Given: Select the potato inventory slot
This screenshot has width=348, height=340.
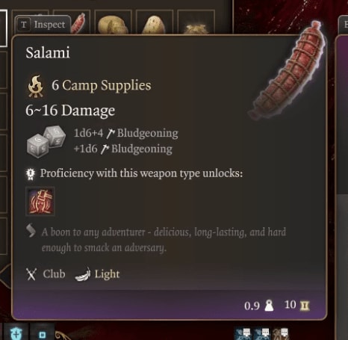Looking at the screenshot, I should click(155, 22).
